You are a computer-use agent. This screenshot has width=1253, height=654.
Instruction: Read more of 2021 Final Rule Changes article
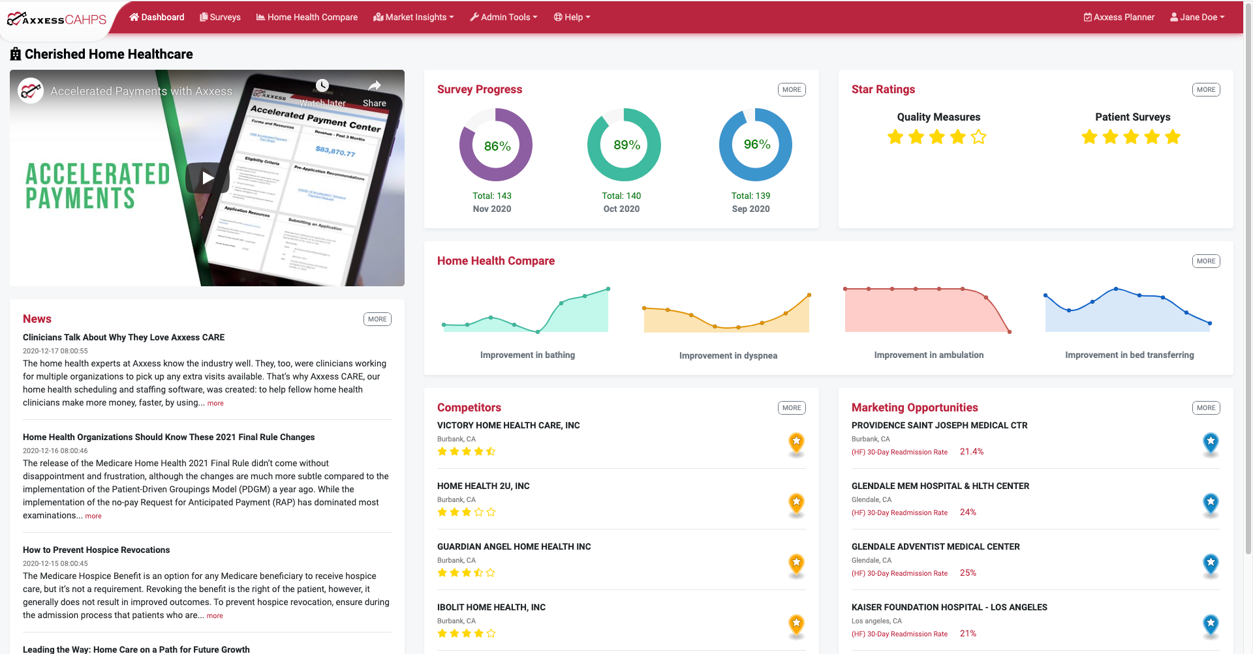tap(93, 516)
